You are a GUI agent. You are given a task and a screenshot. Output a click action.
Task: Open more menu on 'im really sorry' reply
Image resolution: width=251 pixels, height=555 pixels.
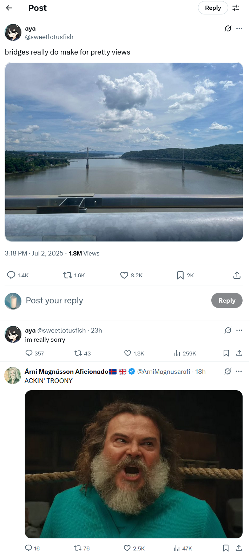coord(239,330)
